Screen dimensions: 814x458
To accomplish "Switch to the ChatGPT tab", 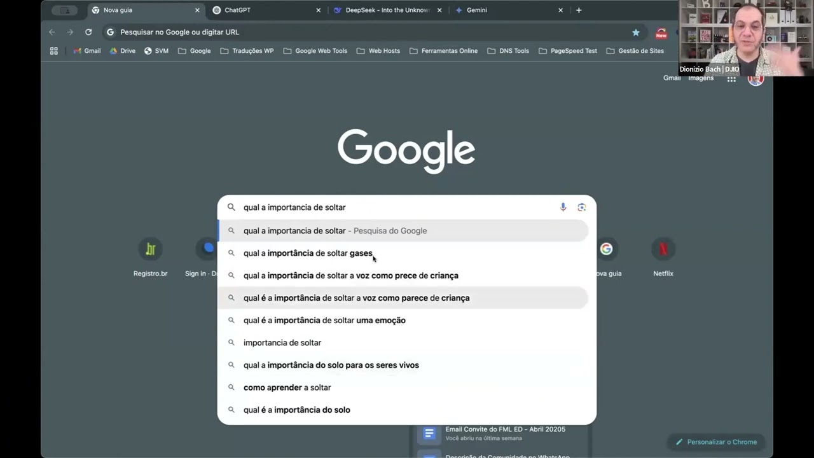I will pyautogui.click(x=264, y=10).
